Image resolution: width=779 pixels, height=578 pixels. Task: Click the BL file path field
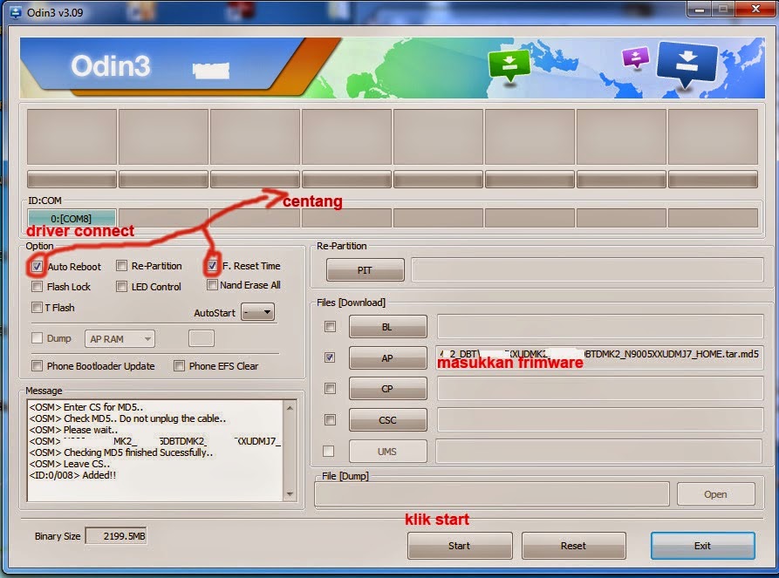pos(599,326)
